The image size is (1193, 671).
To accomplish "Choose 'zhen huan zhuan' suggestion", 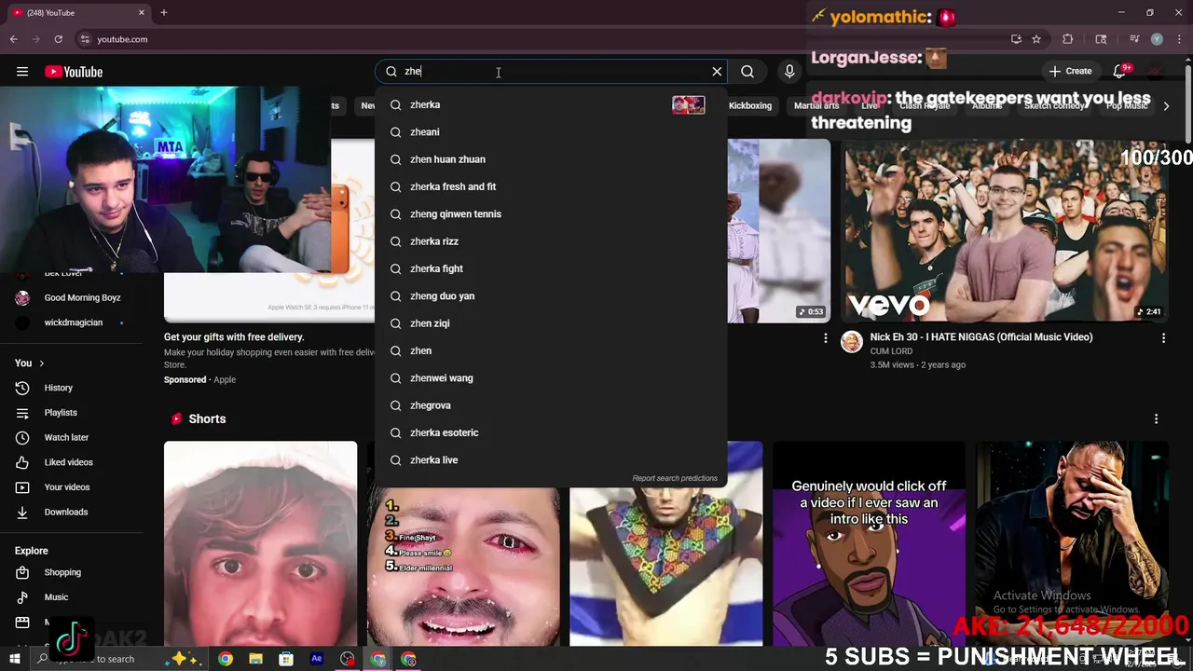I will (x=550, y=159).
